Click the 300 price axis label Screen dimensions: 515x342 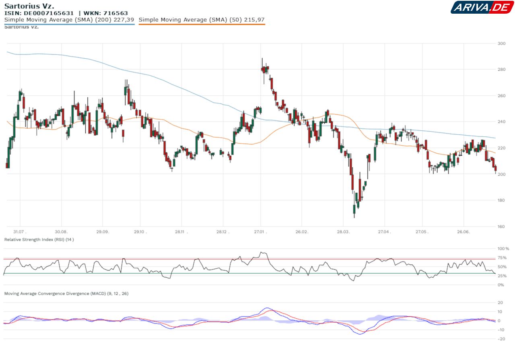click(x=501, y=43)
